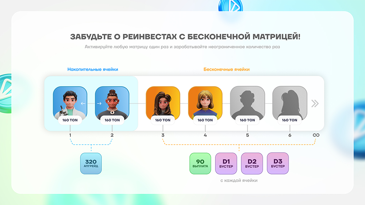Click the subtitle starting with Активируйте любую матрицу
This screenshot has height=205, width=365.
(x=182, y=47)
